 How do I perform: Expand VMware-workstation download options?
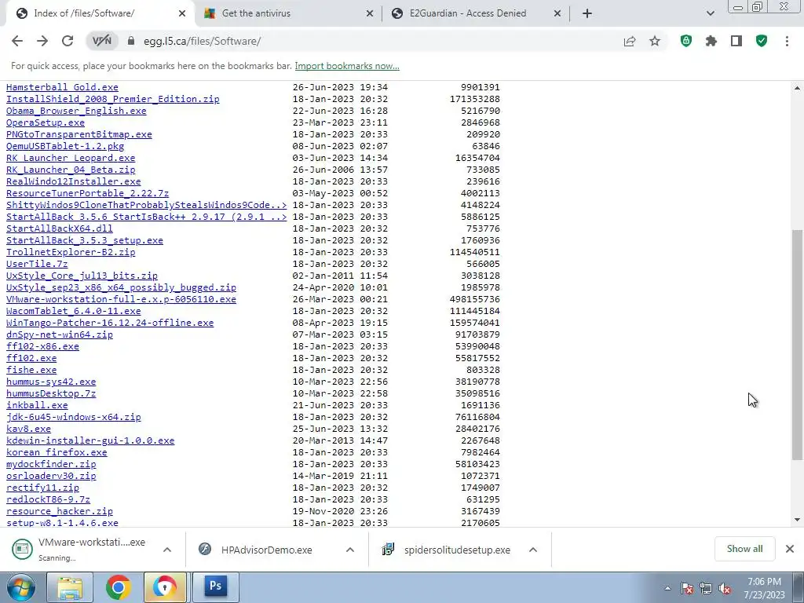[167, 550]
